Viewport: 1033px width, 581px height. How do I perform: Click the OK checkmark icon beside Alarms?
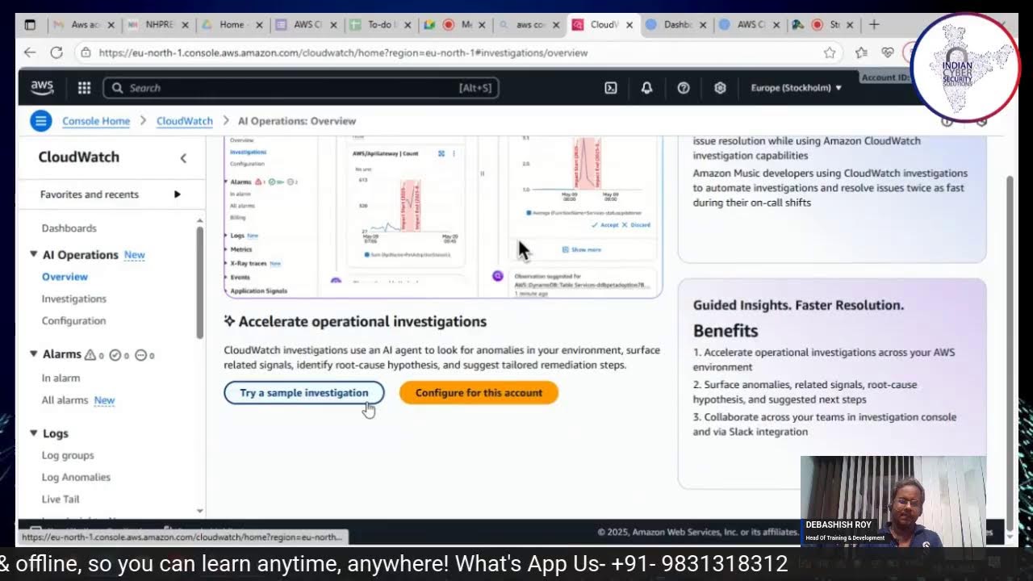pyautogui.click(x=115, y=355)
